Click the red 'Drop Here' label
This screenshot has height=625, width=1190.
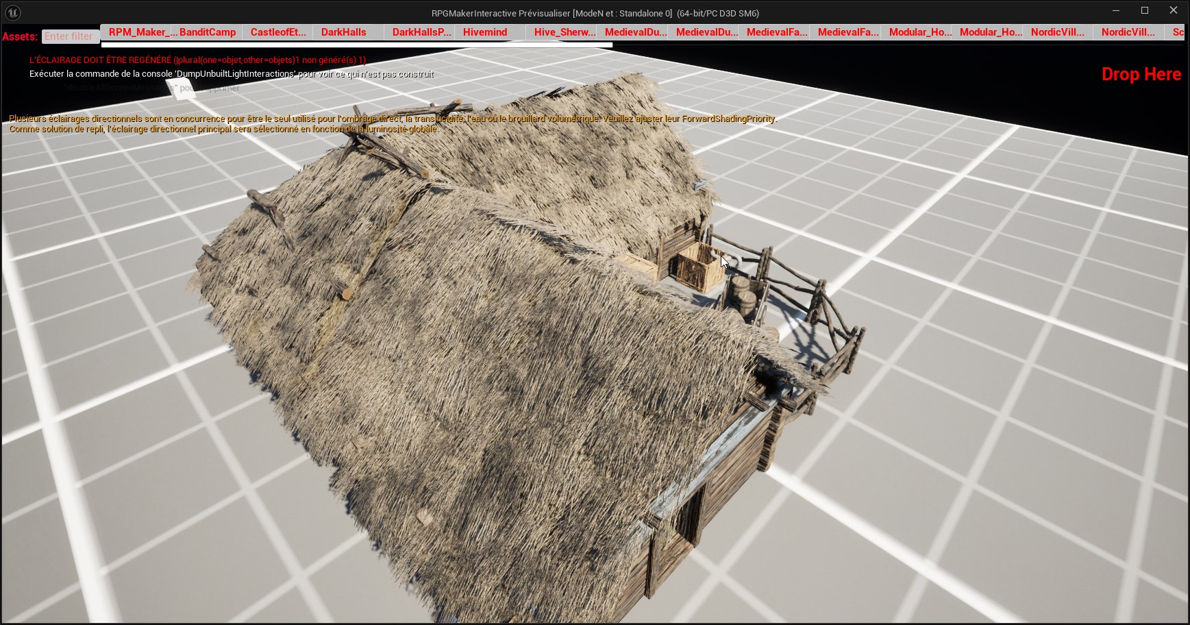(1141, 74)
